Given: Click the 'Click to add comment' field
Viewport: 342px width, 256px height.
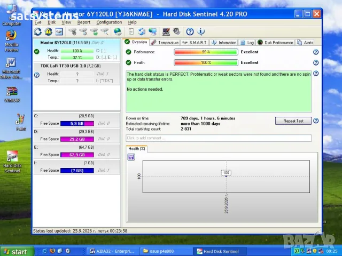Looking at the screenshot, I should [219, 138].
